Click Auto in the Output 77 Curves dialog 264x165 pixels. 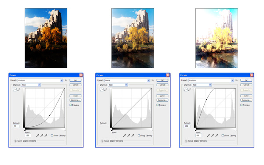pos(75,95)
